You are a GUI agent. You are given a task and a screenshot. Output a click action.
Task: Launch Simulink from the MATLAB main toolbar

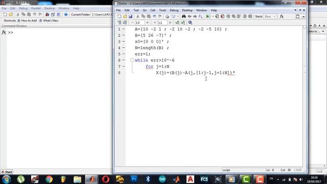point(48,14)
